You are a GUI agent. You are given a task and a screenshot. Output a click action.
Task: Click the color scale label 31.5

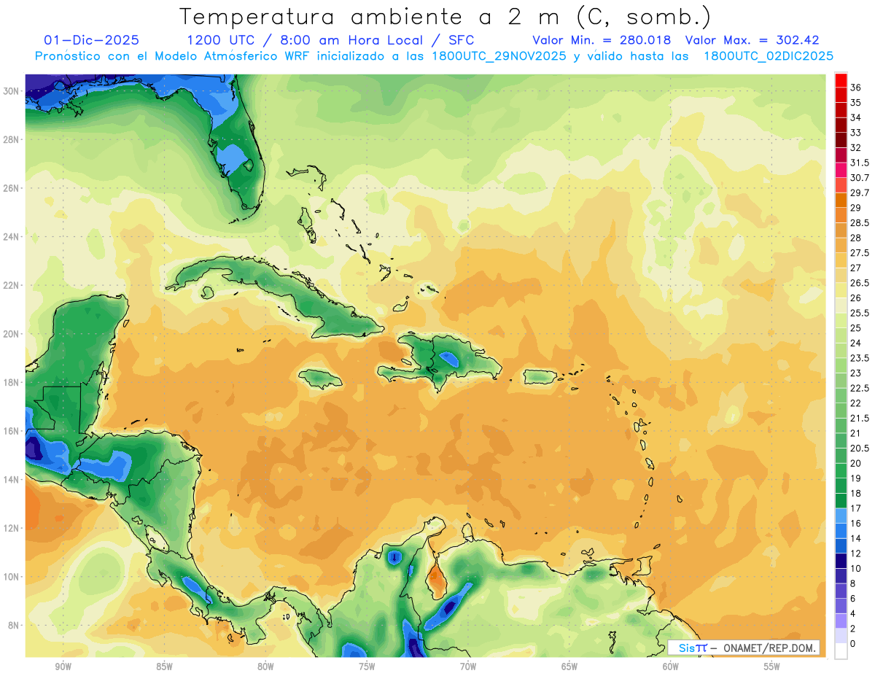860,163
